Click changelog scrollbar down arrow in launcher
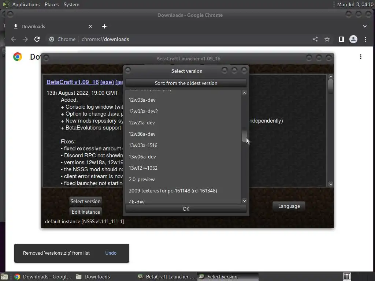375x281 pixels. pos(331,184)
